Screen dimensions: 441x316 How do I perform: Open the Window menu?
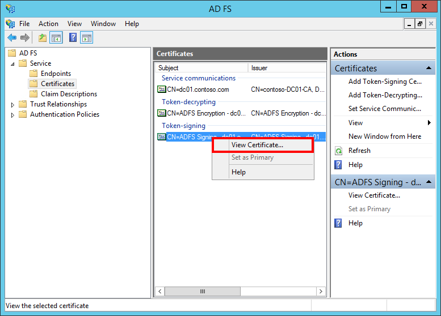coord(103,24)
